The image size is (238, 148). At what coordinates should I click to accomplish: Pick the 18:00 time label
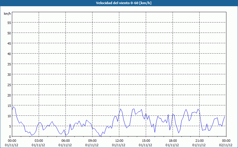(173, 141)
